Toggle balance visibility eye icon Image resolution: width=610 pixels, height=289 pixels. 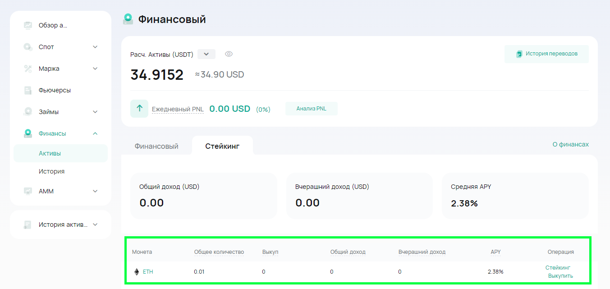pos(229,54)
